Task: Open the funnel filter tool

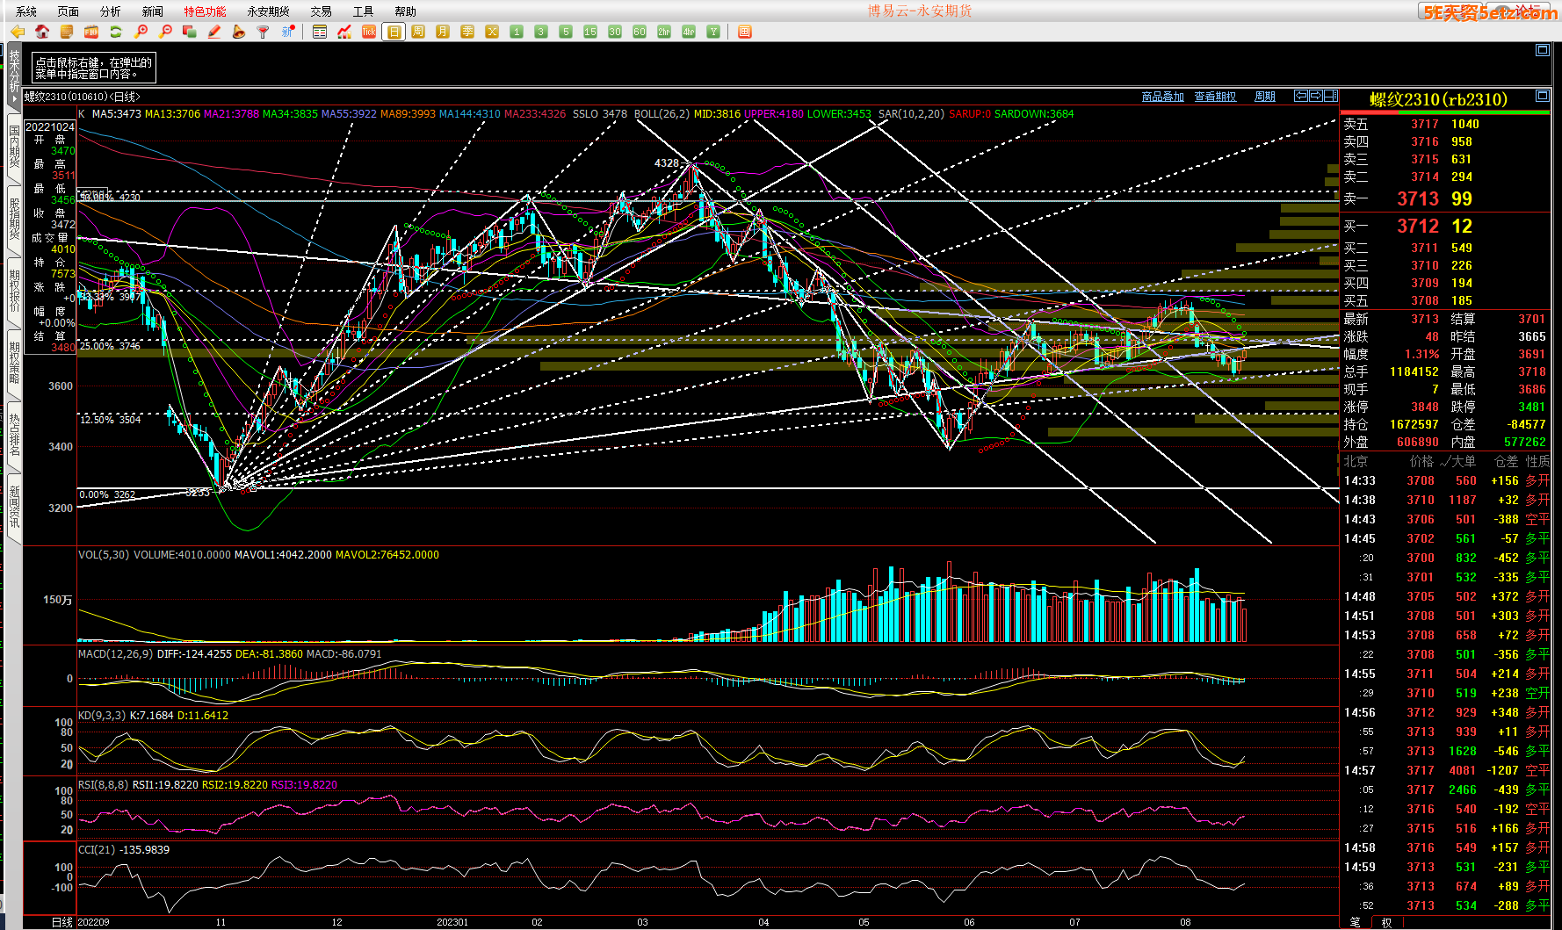Action: point(263,32)
